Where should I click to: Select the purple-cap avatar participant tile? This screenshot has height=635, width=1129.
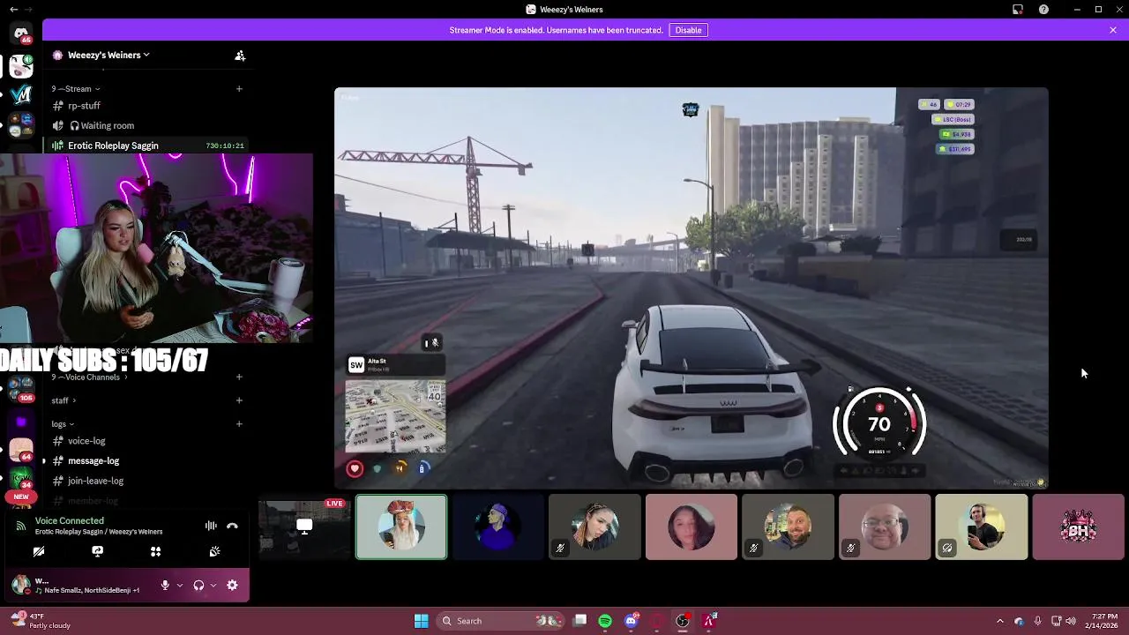point(497,527)
